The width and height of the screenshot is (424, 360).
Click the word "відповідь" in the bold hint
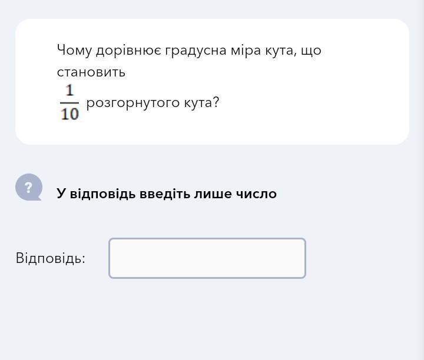102,194
